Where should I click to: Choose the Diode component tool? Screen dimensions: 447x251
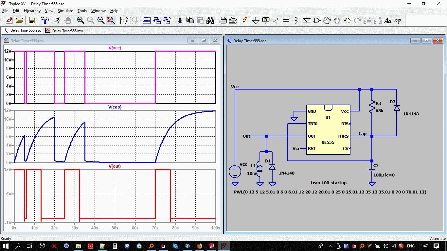click(307, 21)
